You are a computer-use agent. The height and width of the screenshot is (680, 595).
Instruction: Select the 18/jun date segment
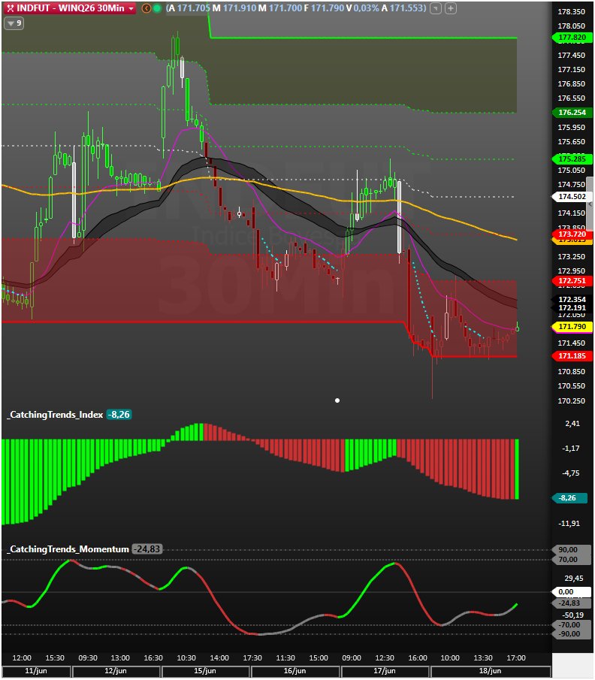(x=490, y=671)
